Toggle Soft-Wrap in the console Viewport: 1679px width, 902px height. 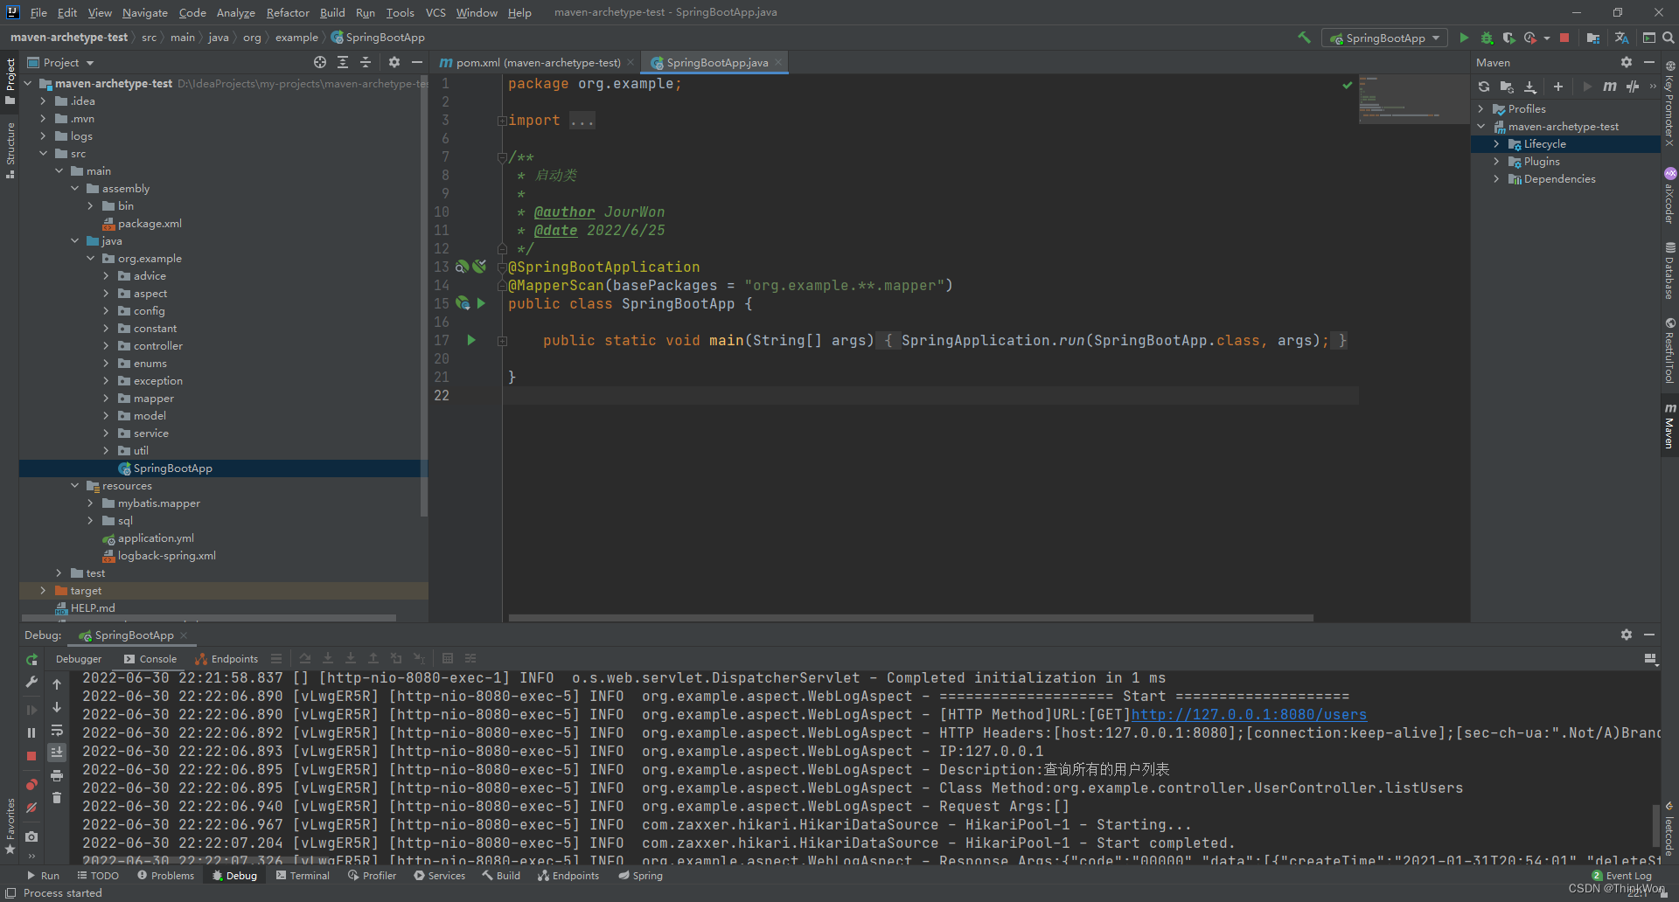click(57, 730)
